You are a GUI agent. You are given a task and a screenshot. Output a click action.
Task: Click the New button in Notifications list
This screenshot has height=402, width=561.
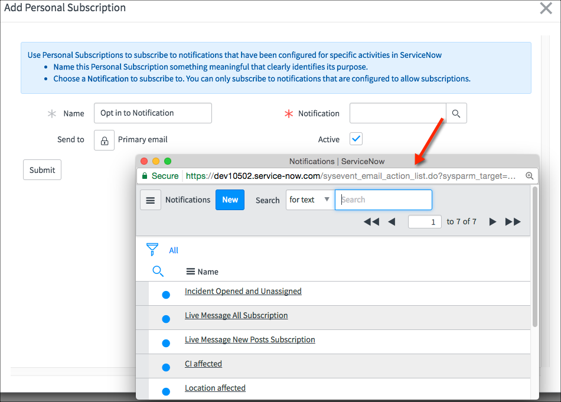[x=230, y=200]
